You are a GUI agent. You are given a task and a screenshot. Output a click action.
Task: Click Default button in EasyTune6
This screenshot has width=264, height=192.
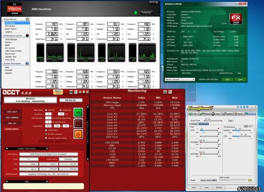point(219,187)
